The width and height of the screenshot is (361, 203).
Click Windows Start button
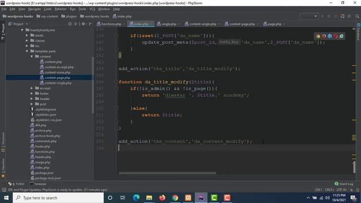click(6, 198)
